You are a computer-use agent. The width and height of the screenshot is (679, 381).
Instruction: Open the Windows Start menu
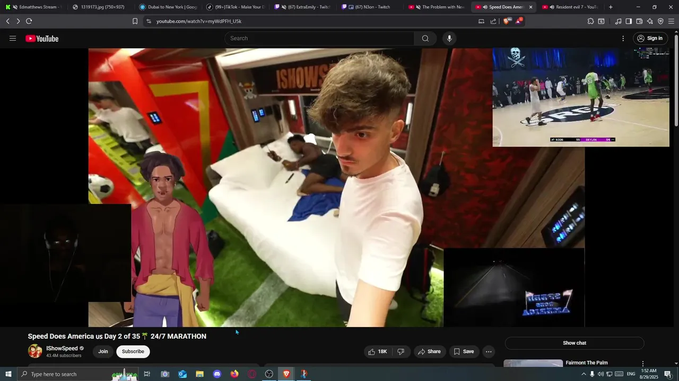coord(8,374)
